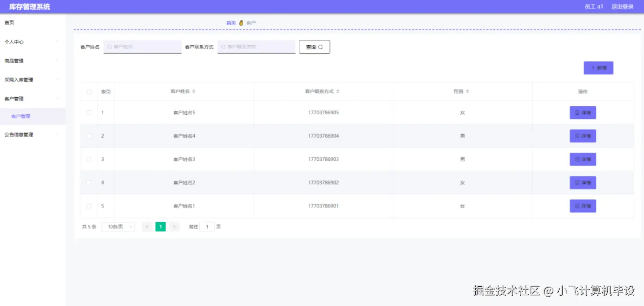The height and width of the screenshot is (306, 644).
Task: Check the row for 客户姓名1
Action: coord(89,206)
